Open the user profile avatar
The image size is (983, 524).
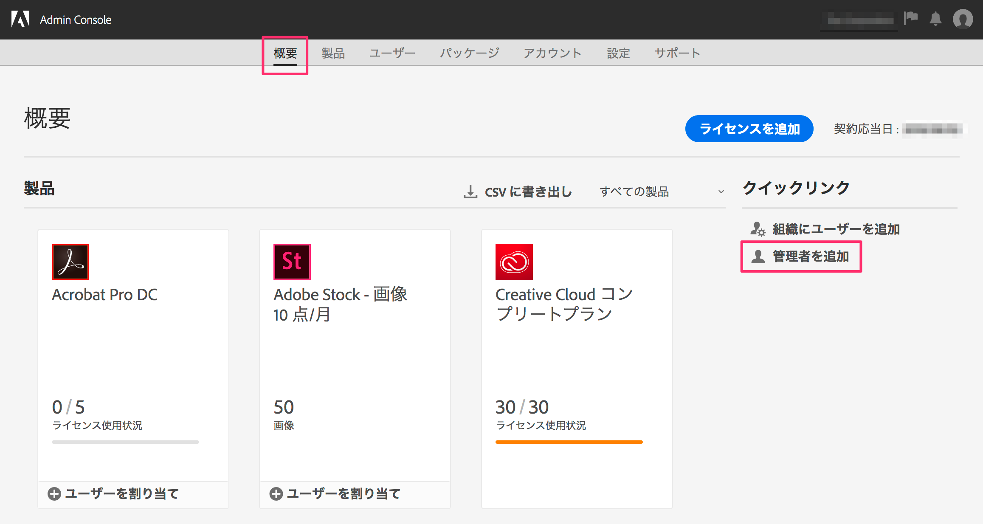963,19
